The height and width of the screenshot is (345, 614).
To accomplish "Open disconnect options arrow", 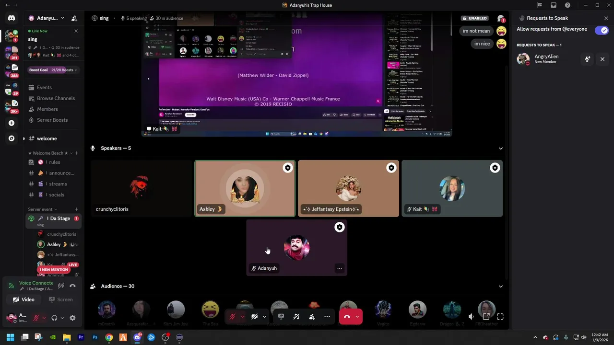I will 357,317.
